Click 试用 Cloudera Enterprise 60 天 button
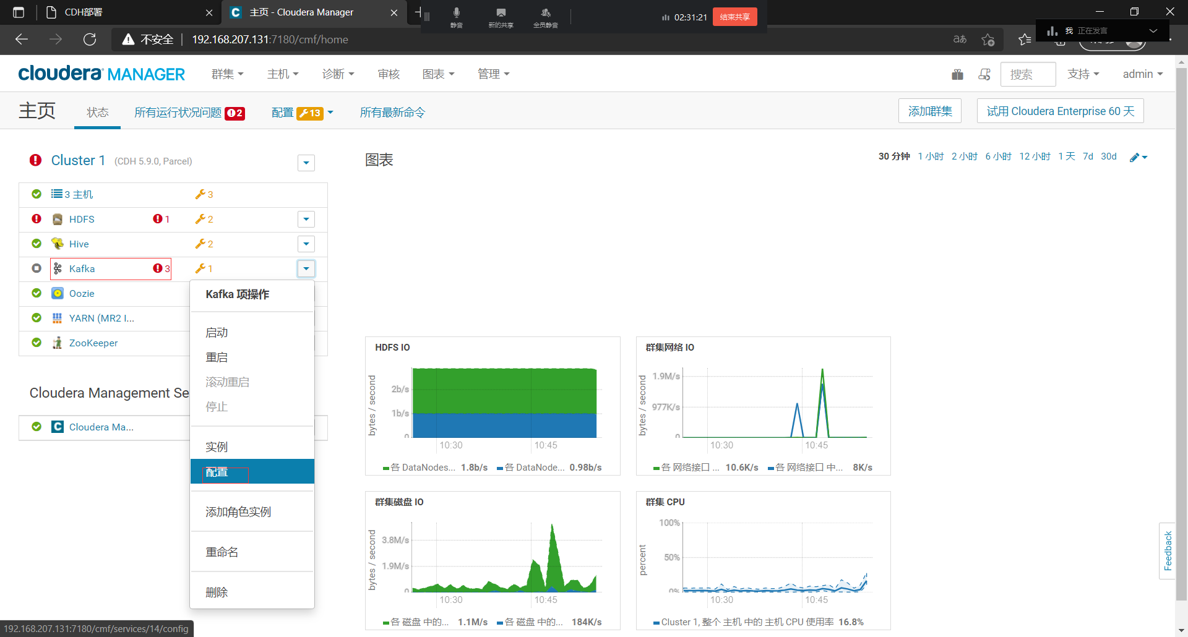Viewport: 1188px width, 637px height. 1060,111
